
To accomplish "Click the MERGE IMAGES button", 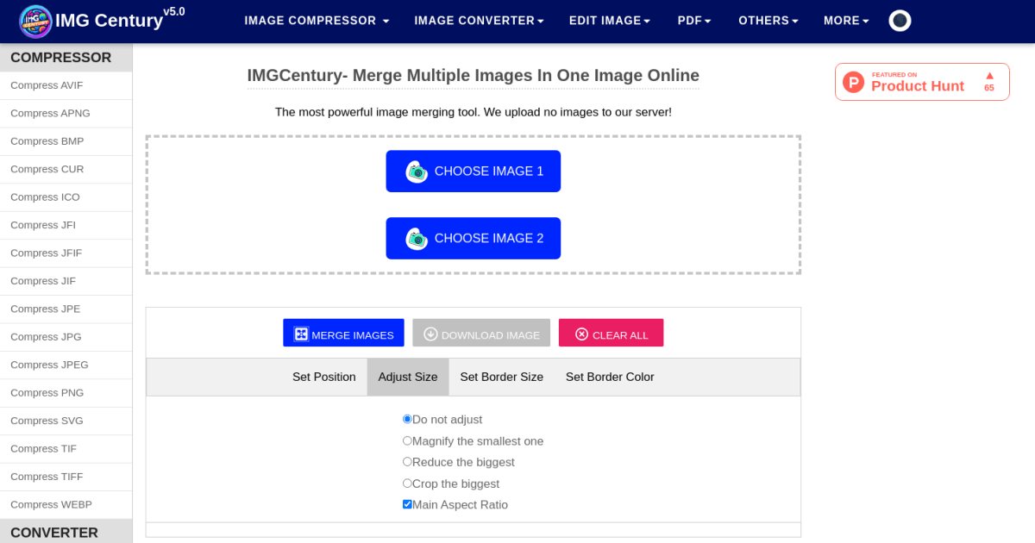I will 343,333.
